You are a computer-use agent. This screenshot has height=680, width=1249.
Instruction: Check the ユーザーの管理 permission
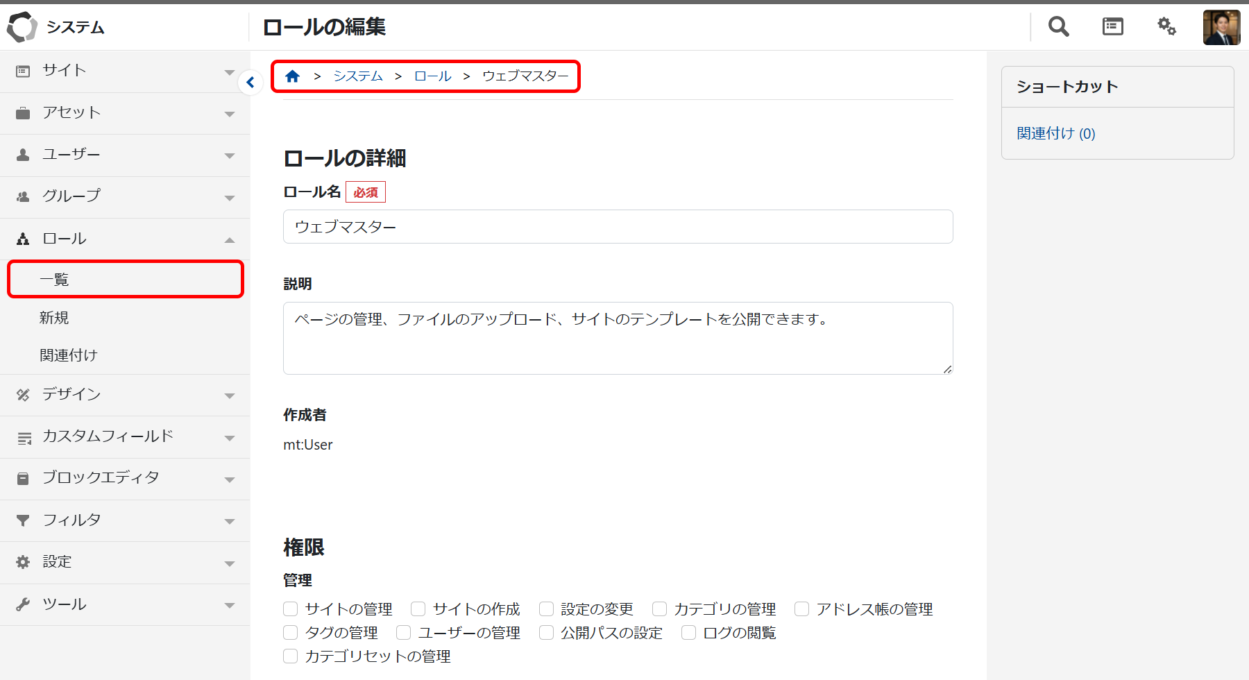[404, 633]
